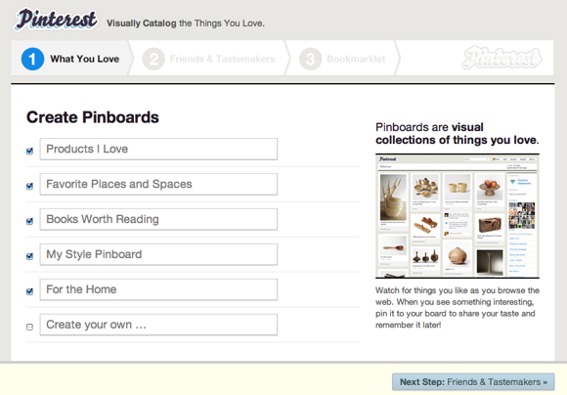The width and height of the screenshot is (567, 395).
Task: Click the greyed step 2 circle icon
Action: pyautogui.click(x=153, y=59)
